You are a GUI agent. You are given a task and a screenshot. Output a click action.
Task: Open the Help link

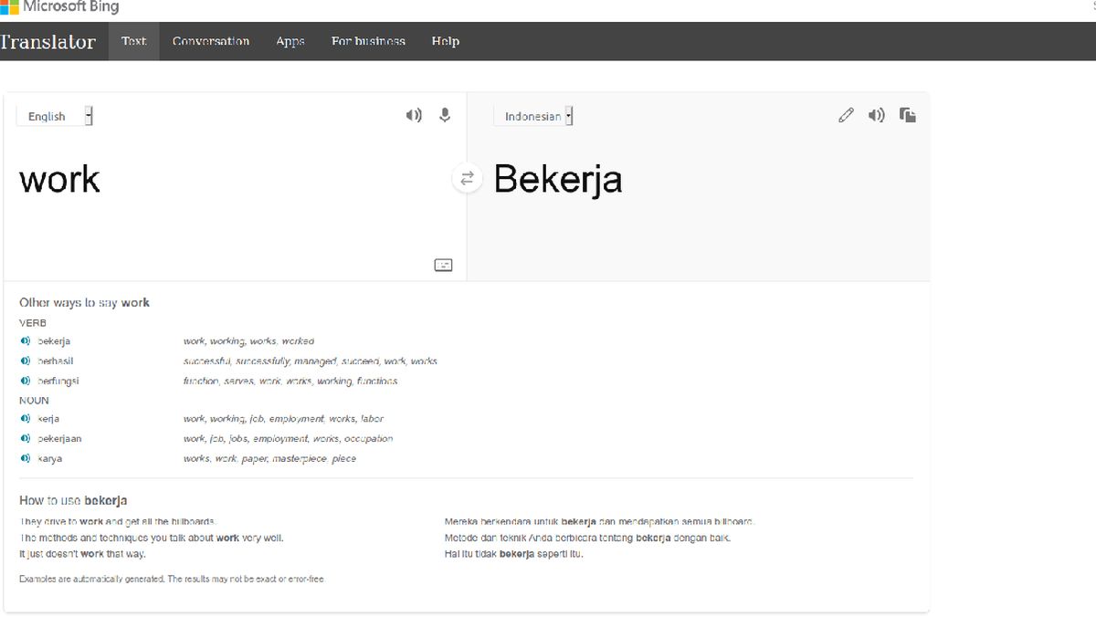(x=445, y=41)
